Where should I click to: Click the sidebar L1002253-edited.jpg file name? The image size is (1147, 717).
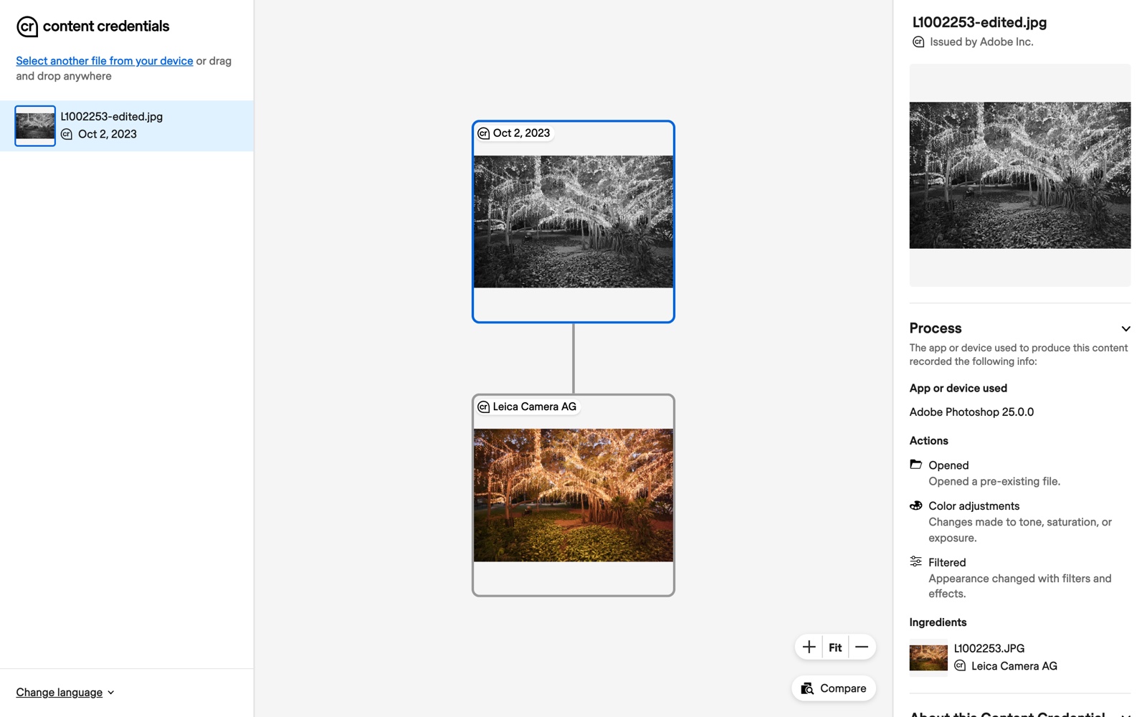111,117
